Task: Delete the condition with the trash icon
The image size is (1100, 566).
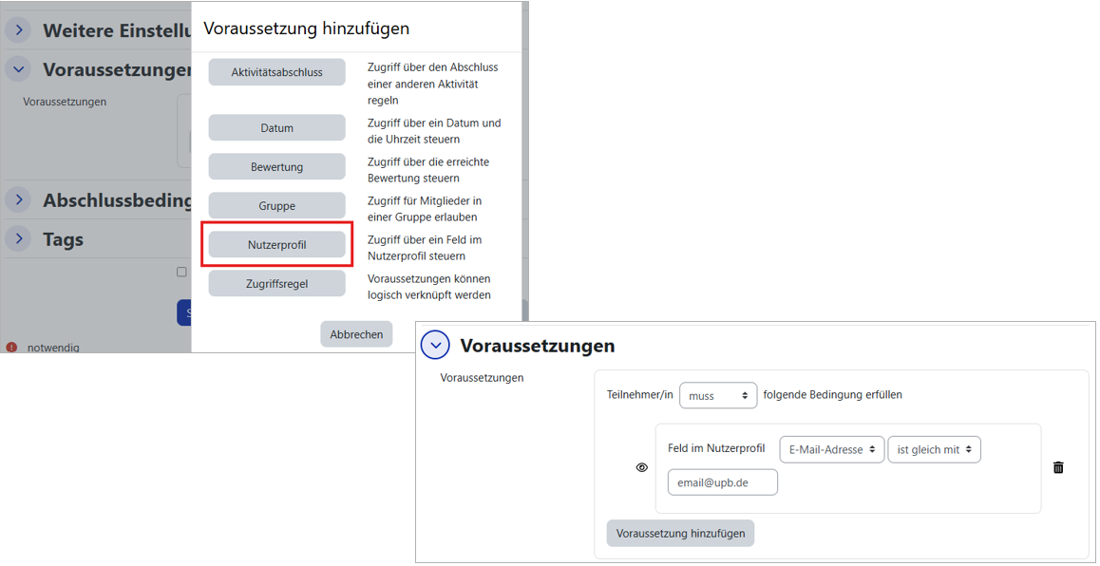Action: click(x=1058, y=467)
